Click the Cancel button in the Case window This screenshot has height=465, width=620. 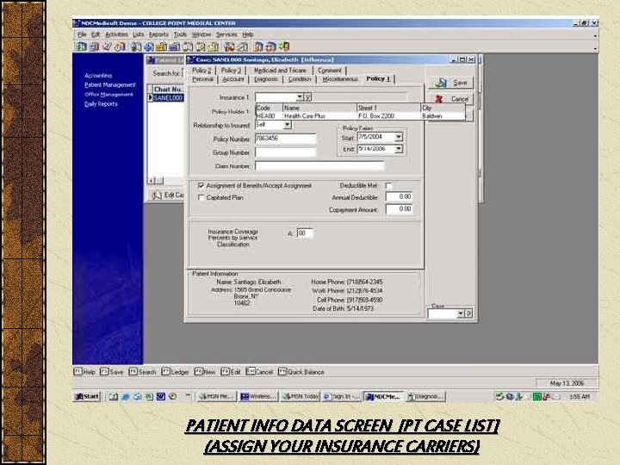pyautogui.click(x=451, y=99)
